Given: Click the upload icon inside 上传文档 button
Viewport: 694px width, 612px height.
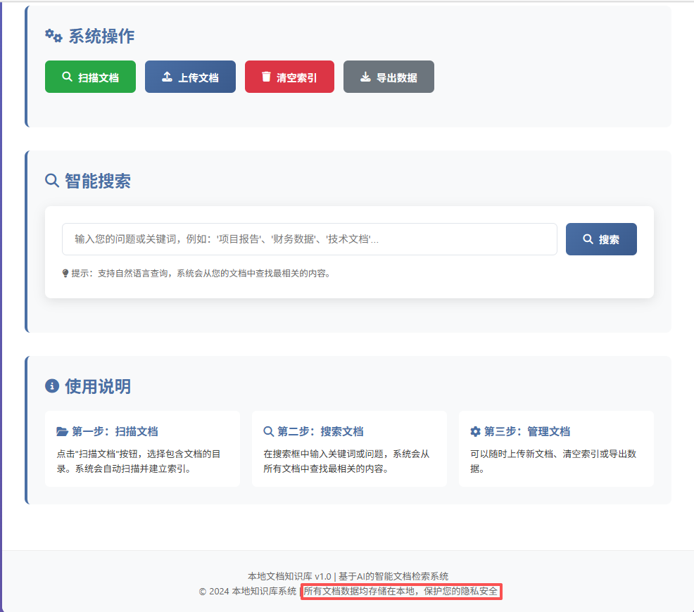Looking at the screenshot, I should tap(167, 76).
